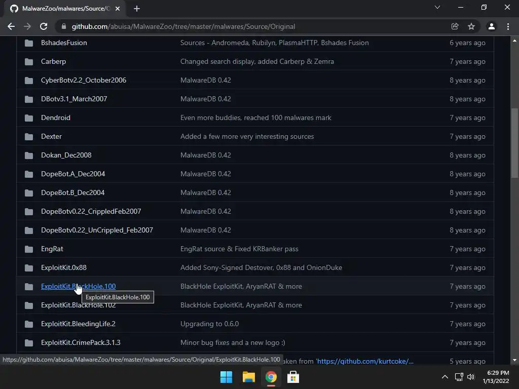The width and height of the screenshot is (519, 389).
Task: Open the Chrome profile icon
Action: [492, 26]
